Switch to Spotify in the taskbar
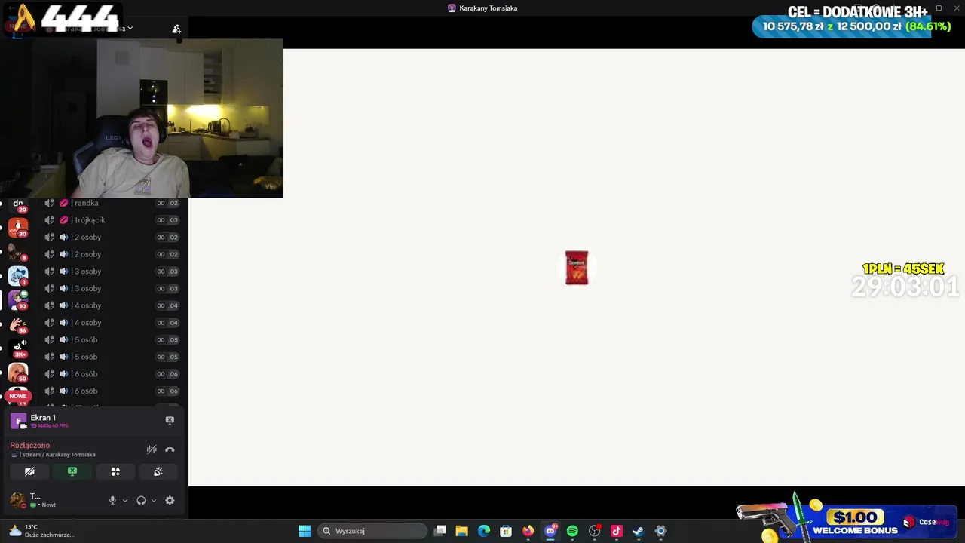The width and height of the screenshot is (965, 543). click(x=572, y=531)
